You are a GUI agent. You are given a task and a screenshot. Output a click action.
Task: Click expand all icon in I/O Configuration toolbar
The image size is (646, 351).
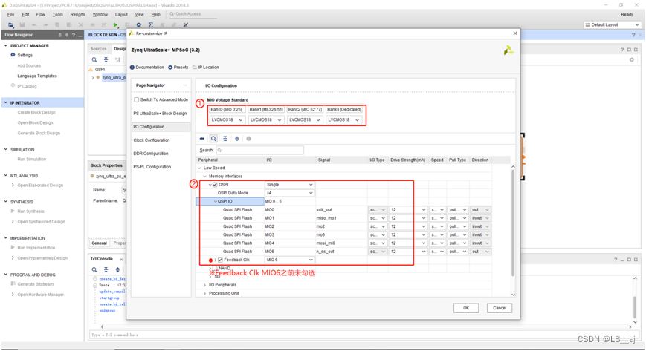[237, 139]
